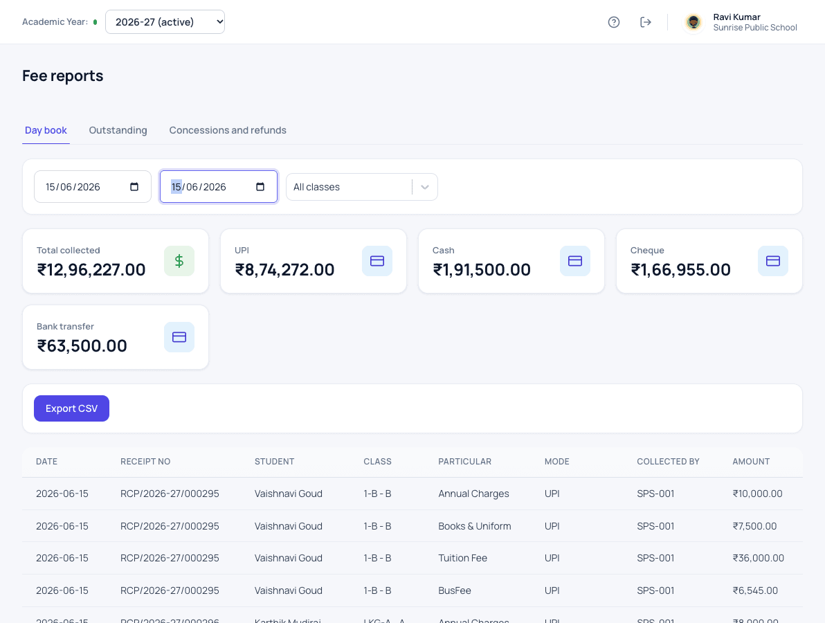This screenshot has width=825, height=623.
Task: Click the COLLECTED BY column header
Action: [x=668, y=462]
